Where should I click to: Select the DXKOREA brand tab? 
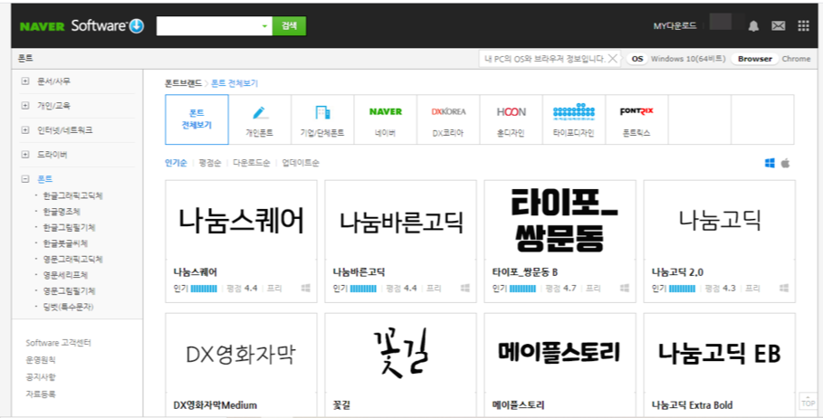(448, 119)
